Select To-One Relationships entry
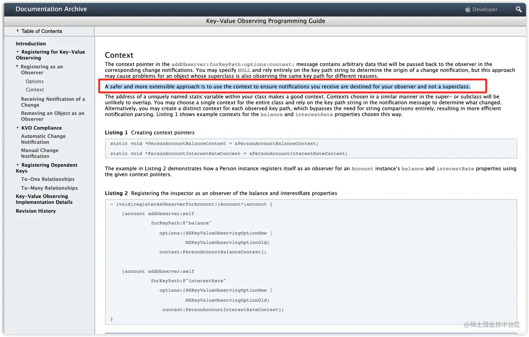Screen dimensions: 529x337 coord(48,179)
